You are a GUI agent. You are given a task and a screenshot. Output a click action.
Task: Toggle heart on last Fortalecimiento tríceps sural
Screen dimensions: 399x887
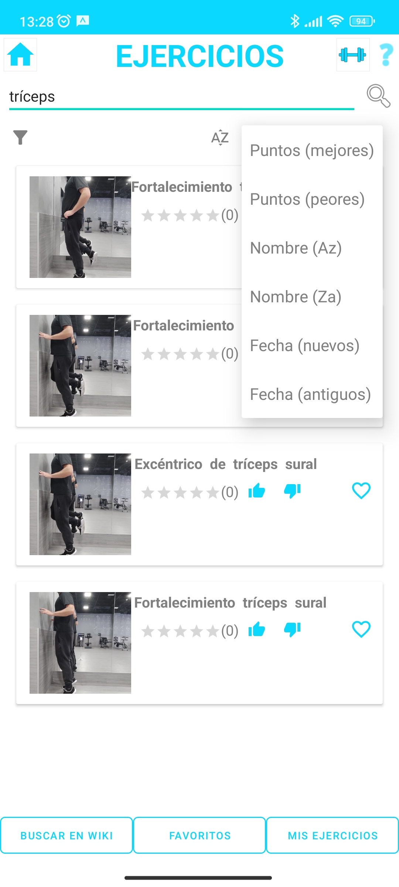pos(361,630)
